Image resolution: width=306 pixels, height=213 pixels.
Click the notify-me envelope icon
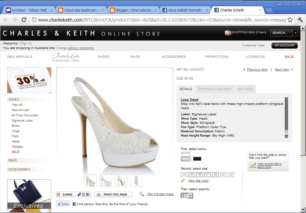253,165
